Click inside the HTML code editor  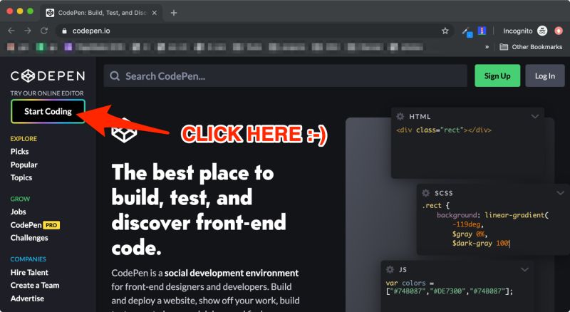click(467, 151)
